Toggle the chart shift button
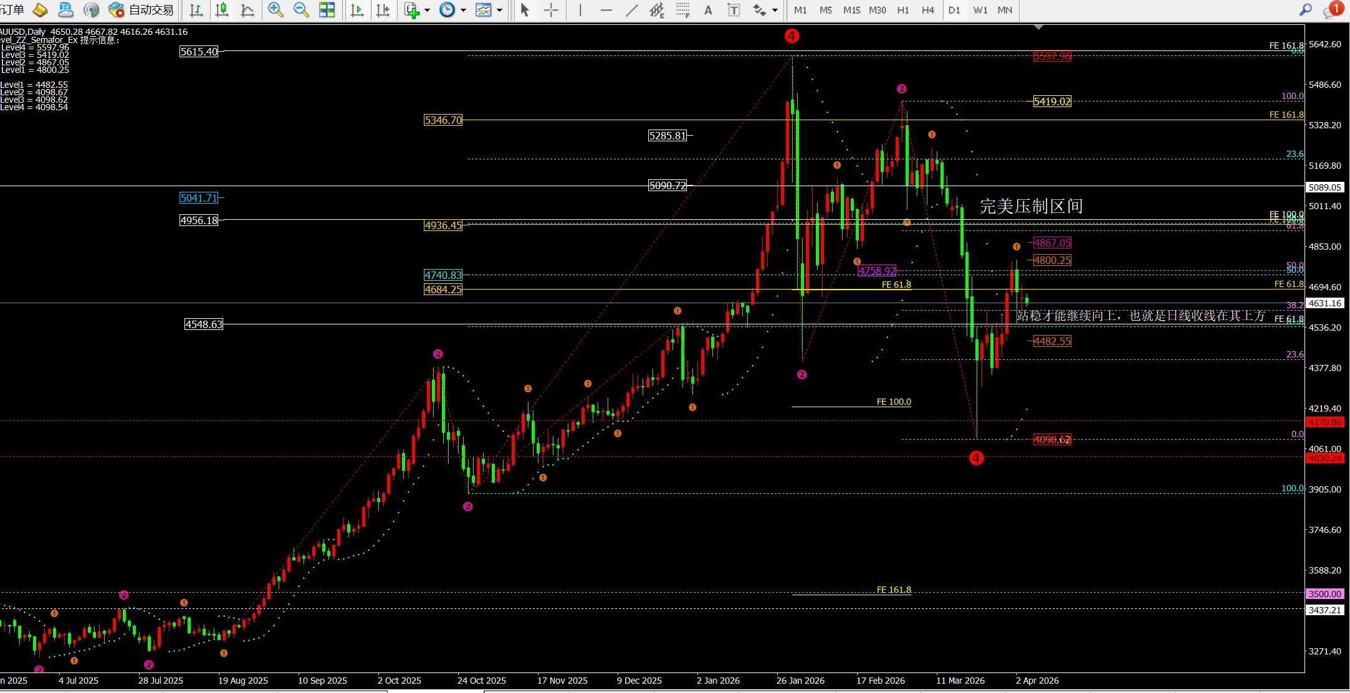Image resolution: width=1350 pixels, height=693 pixels. (x=383, y=10)
